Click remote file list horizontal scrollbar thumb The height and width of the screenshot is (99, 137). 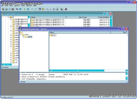[x=78, y=71]
